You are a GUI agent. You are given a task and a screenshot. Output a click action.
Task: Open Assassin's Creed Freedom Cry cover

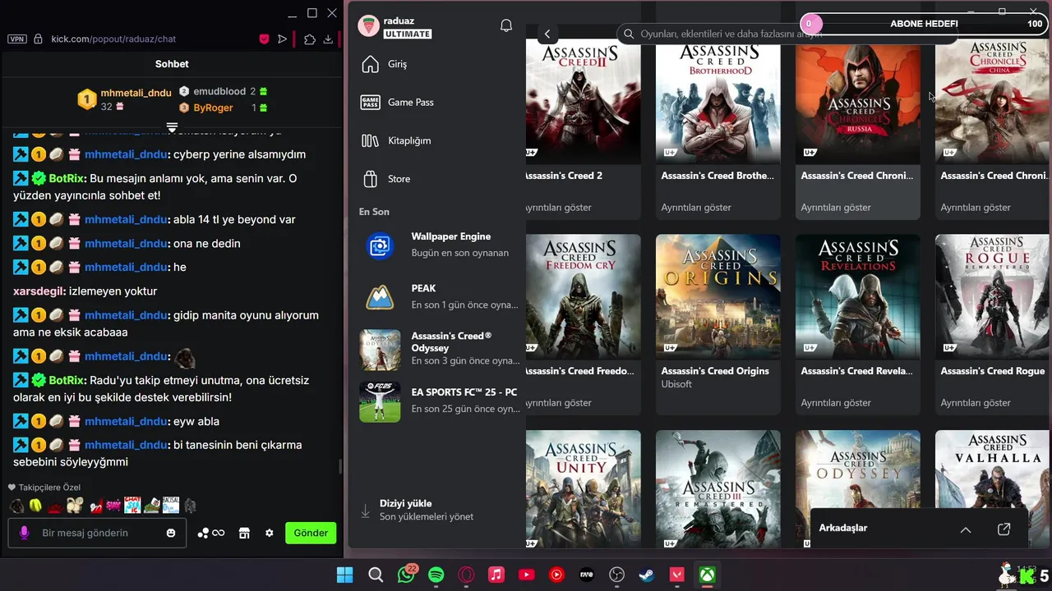pyautogui.click(x=583, y=296)
